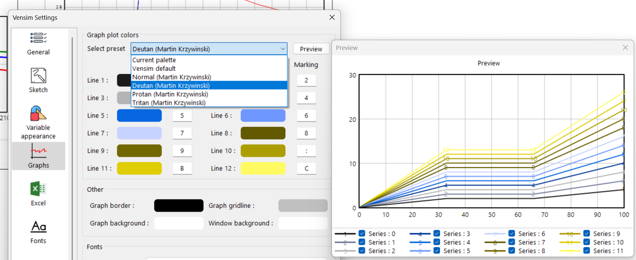The height and width of the screenshot is (260, 636).
Task: Choose Current palette from preset list
Action: [x=209, y=60]
